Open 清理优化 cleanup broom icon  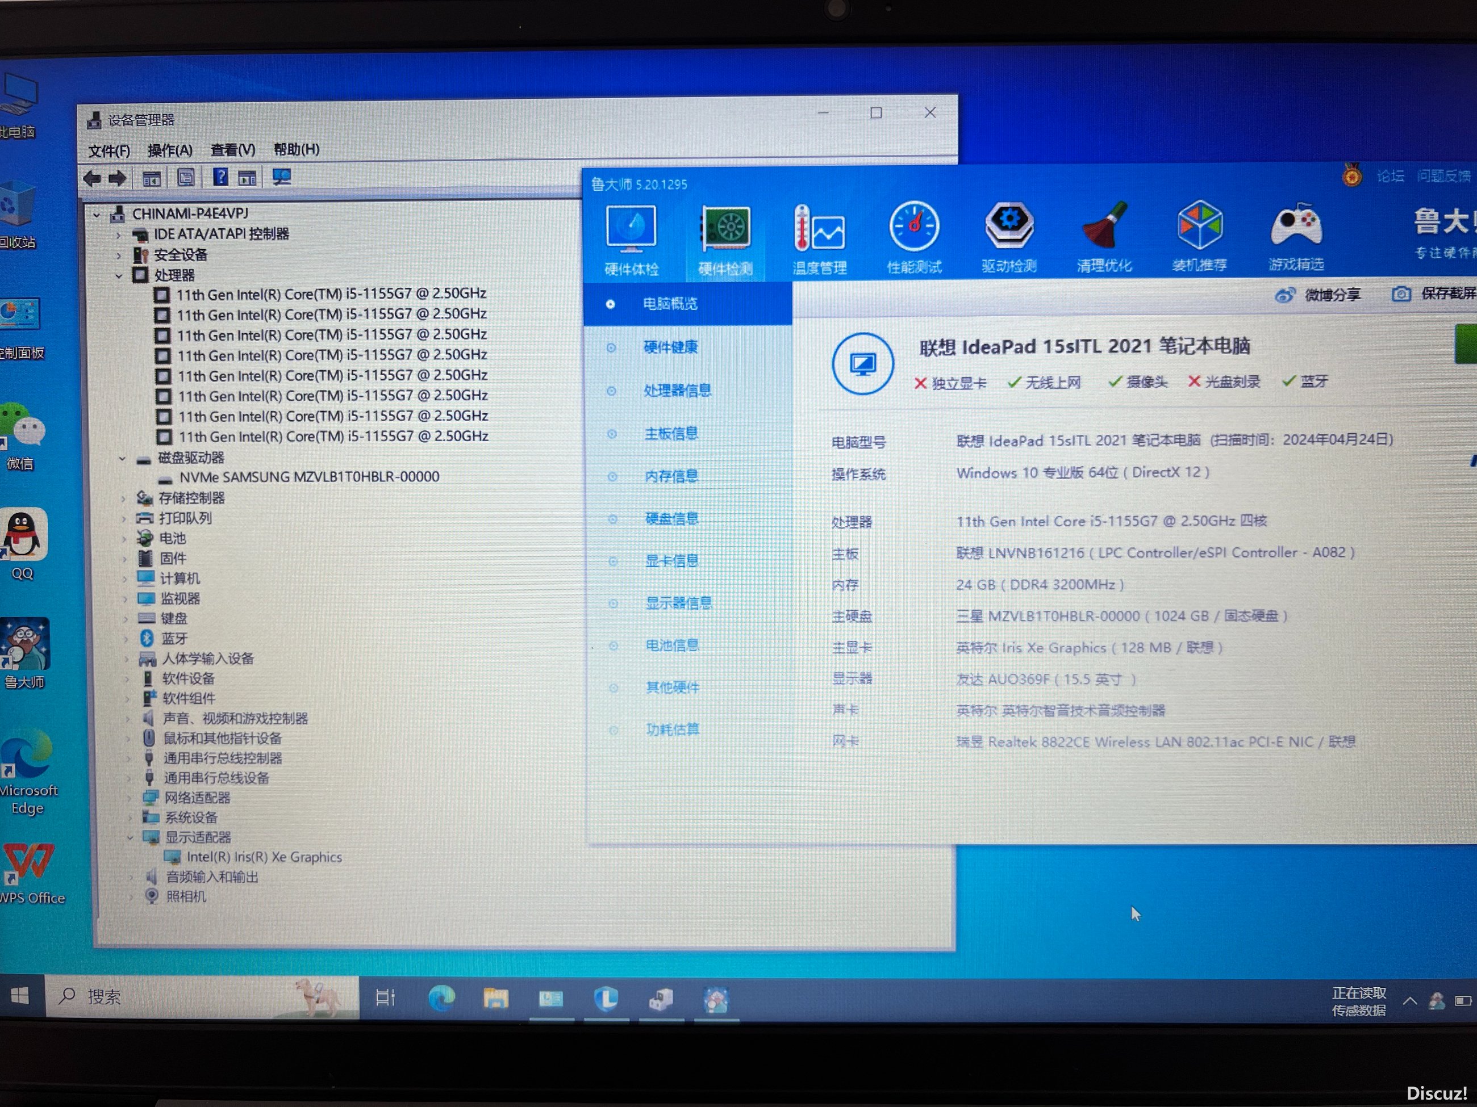tap(1104, 236)
